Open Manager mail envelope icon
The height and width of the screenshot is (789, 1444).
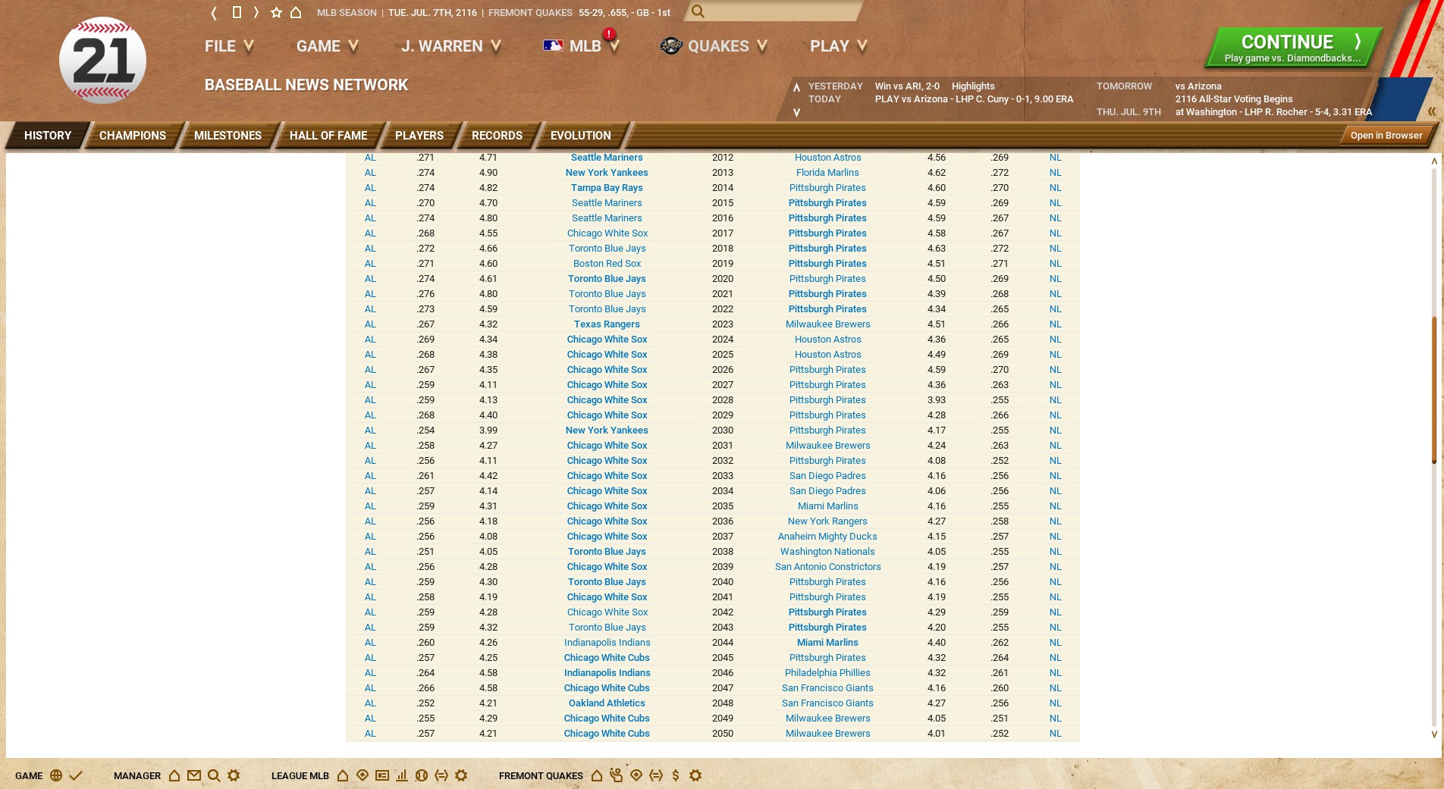coord(194,775)
